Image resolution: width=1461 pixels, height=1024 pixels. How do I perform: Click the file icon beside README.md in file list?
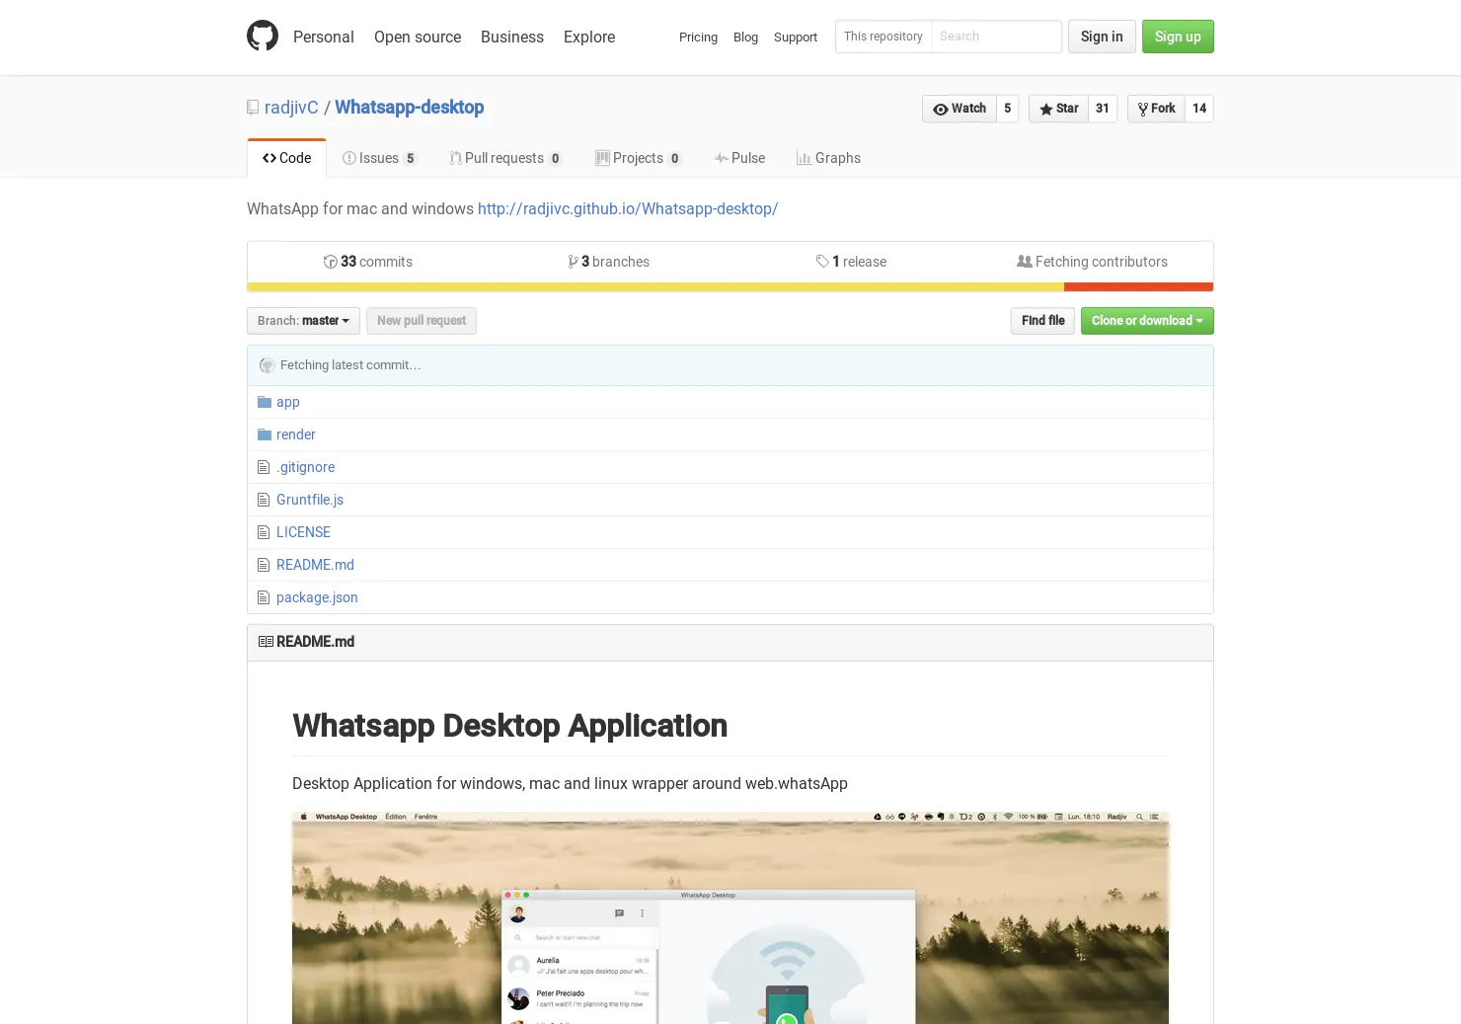coord(263,565)
